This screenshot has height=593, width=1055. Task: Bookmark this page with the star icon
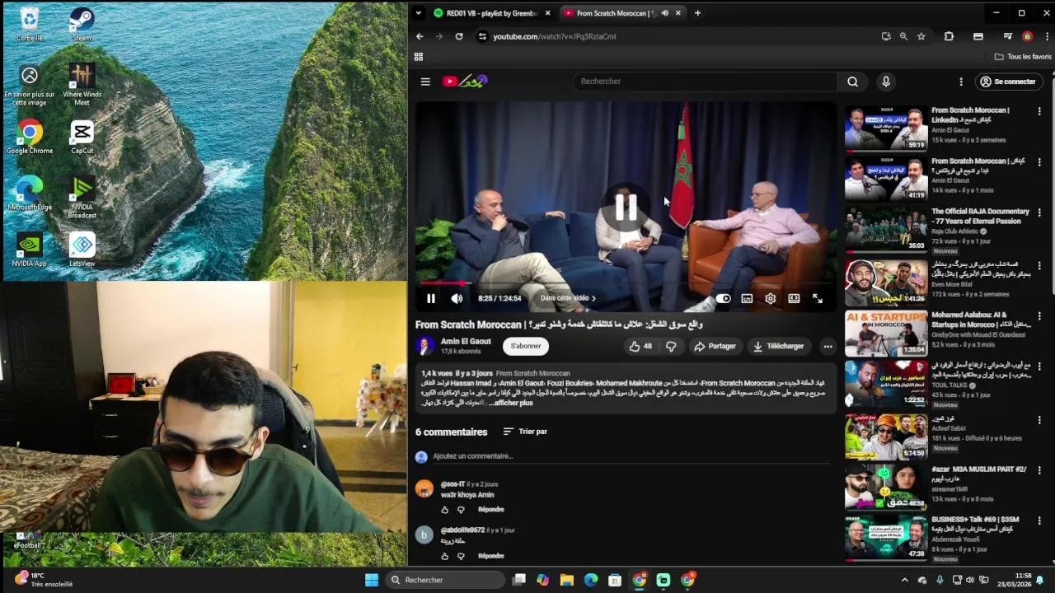pos(921,36)
